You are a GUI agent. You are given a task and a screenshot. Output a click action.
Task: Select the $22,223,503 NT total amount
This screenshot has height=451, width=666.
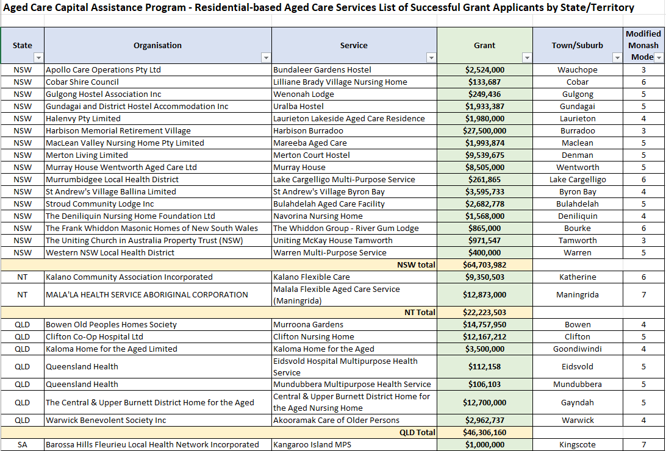click(x=485, y=312)
